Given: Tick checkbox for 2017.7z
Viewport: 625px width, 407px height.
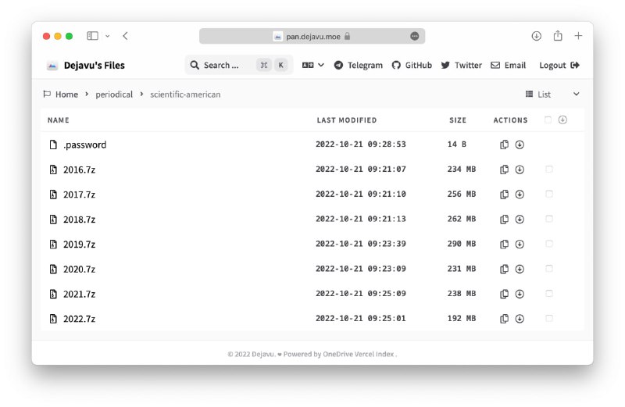Looking at the screenshot, I should click(x=549, y=194).
